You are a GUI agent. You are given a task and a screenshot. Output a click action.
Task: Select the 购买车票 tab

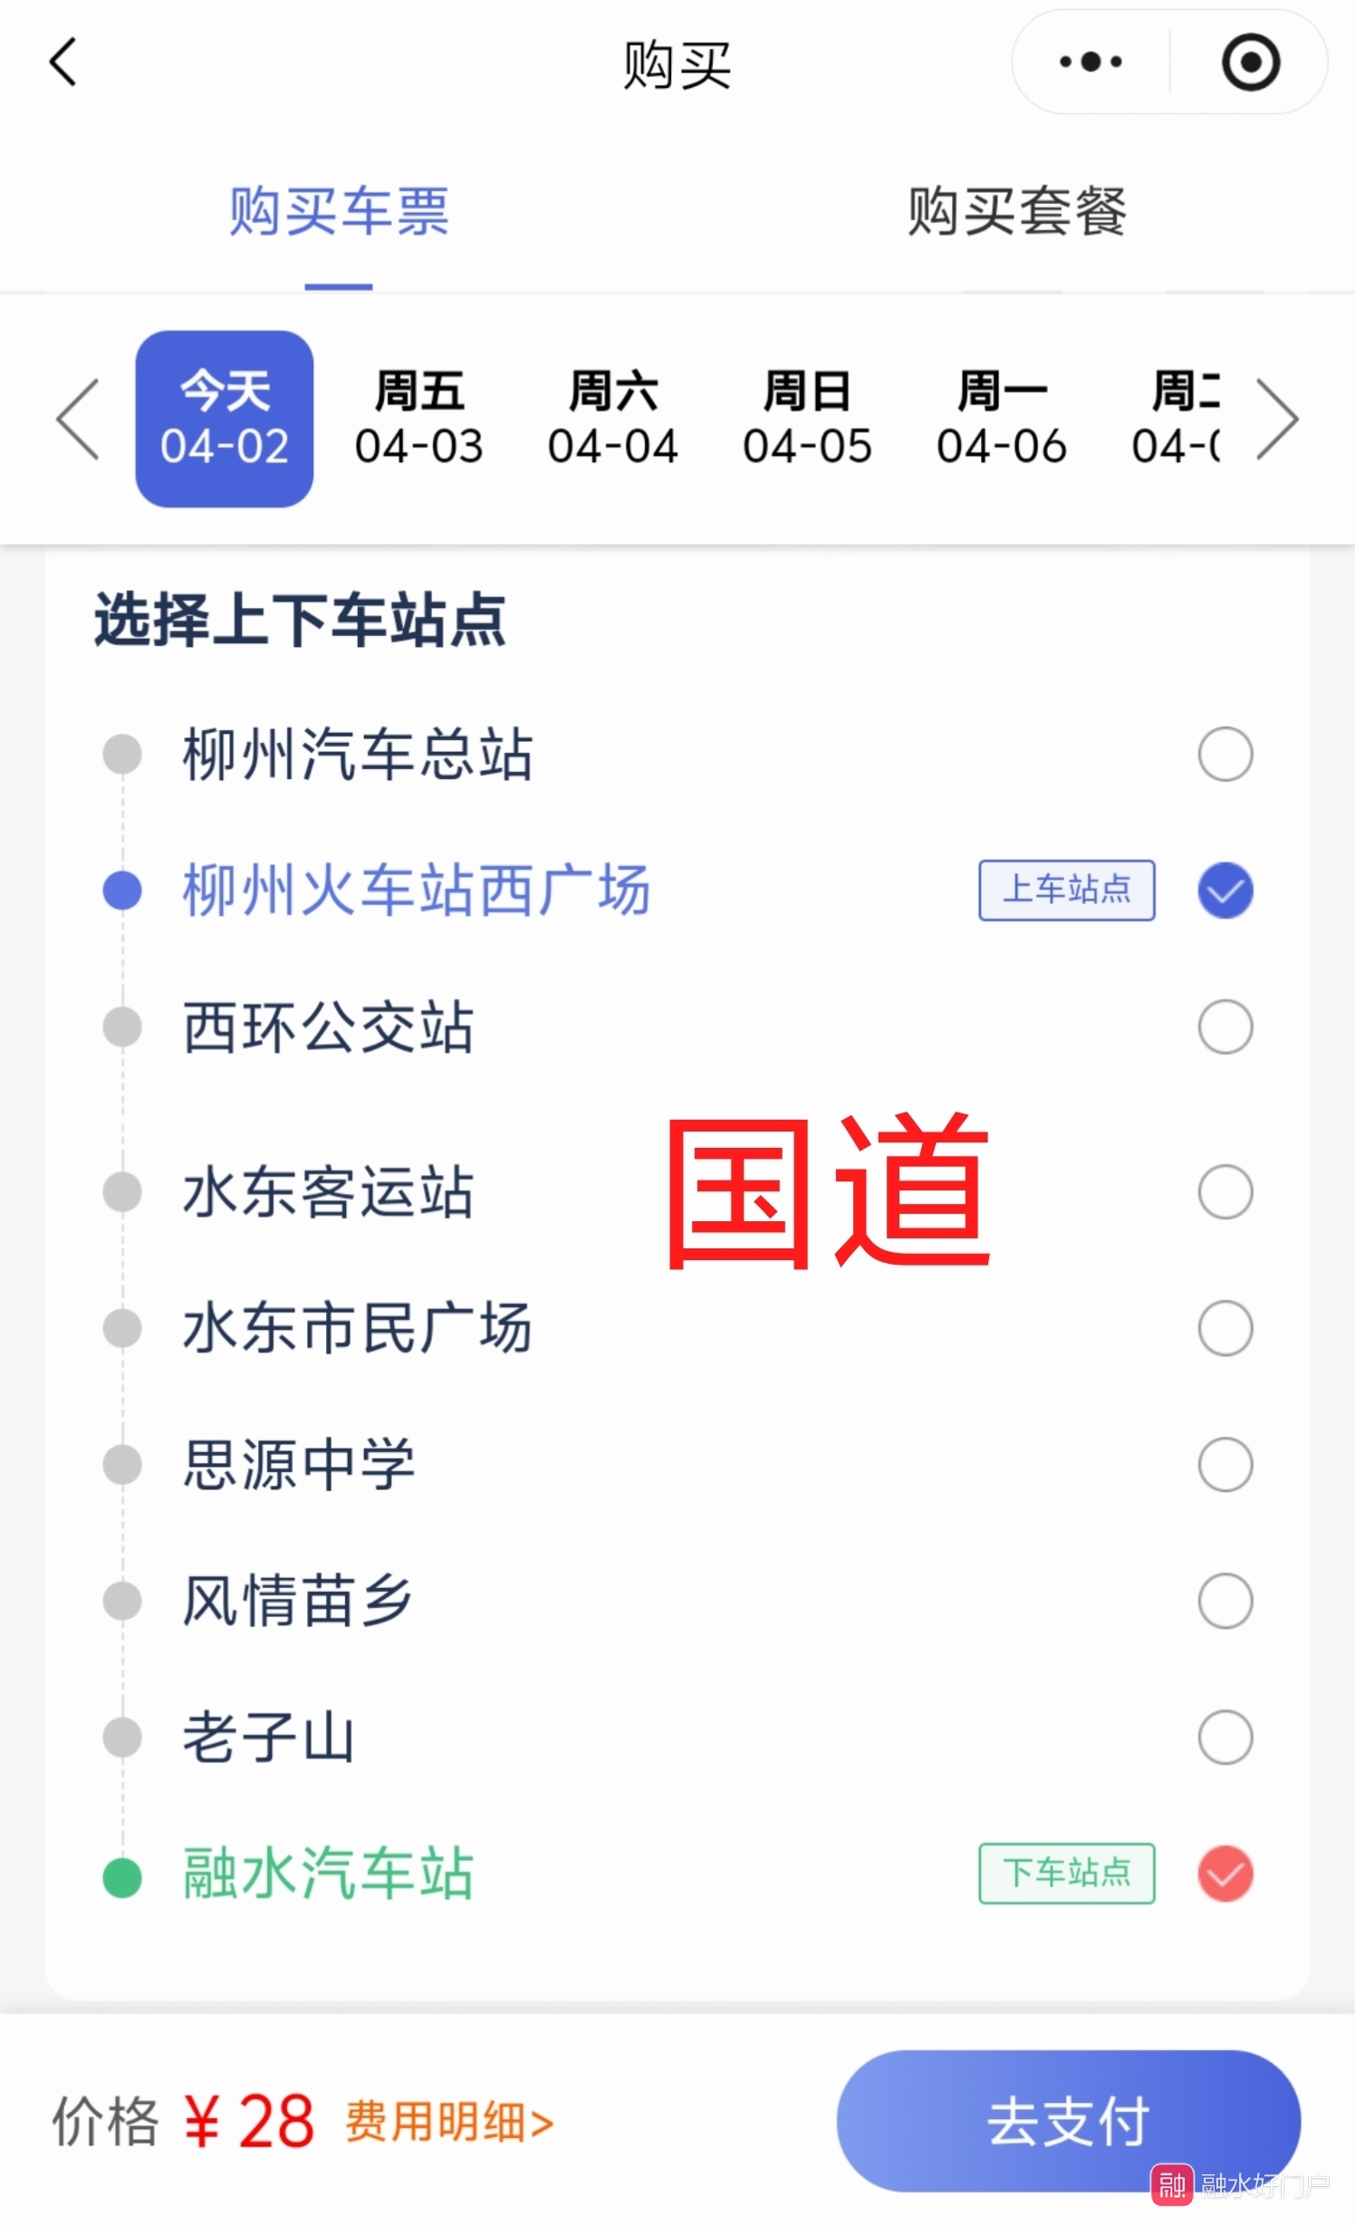point(339,212)
